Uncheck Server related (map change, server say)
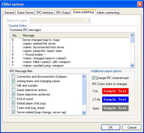Viewport: 144px width, 133px height. coord(13,112)
